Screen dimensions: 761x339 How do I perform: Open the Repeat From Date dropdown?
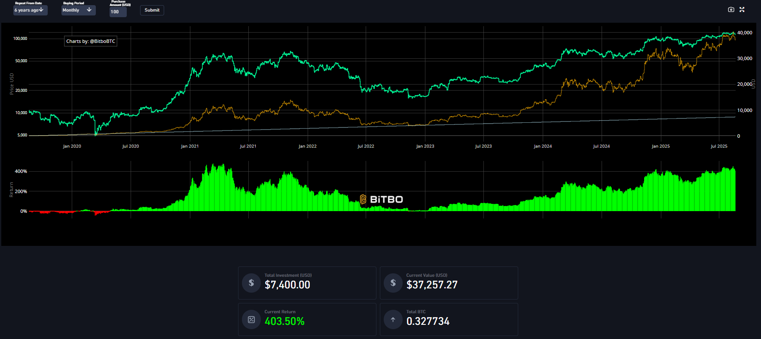point(30,10)
